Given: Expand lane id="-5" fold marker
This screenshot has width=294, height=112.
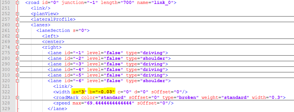Looking at the screenshot, I should pos(17,75).
